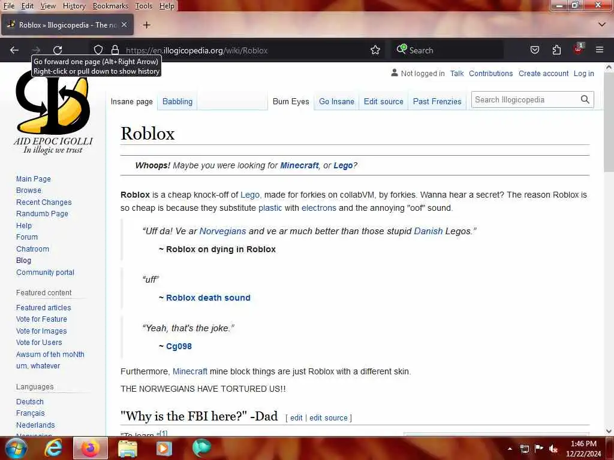
Task: Open the uBlock Origin extension icon
Action: click(579, 49)
